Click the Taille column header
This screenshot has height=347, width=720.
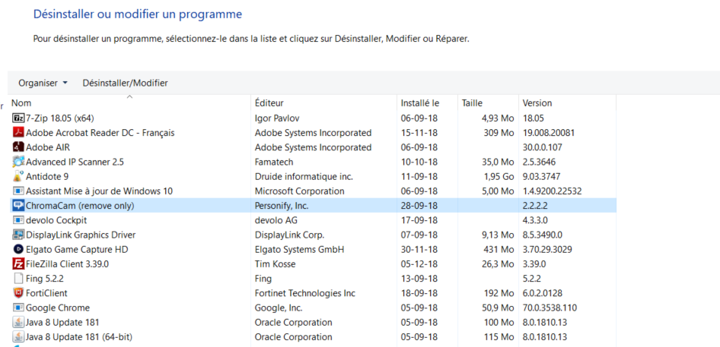click(x=488, y=103)
